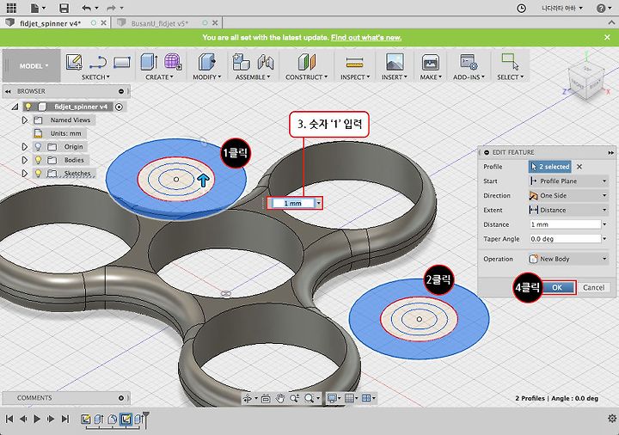The width and height of the screenshot is (619, 435).
Task: Click the Undo arrow
Action: pyautogui.click(x=87, y=8)
